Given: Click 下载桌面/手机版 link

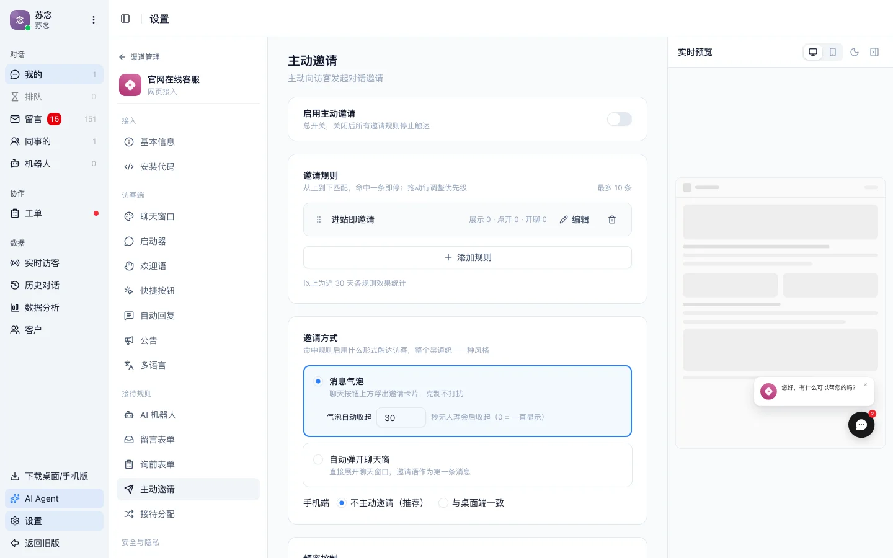Looking at the screenshot, I should (x=54, y=476).
